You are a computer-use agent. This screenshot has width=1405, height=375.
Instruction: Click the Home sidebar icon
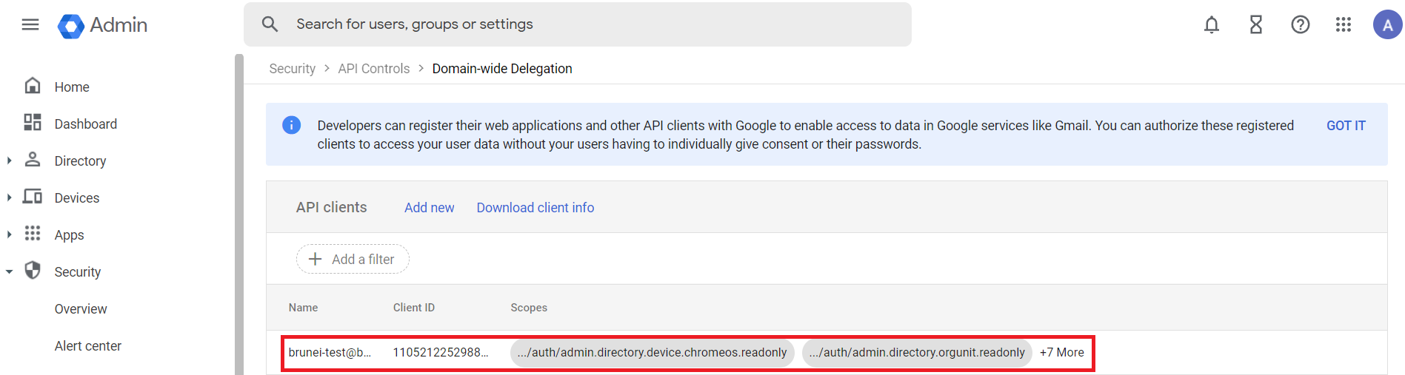tap(33, 86)
